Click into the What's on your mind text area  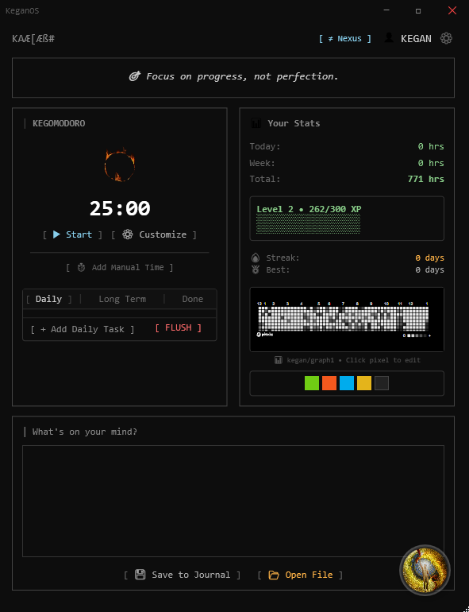[233, 501]
